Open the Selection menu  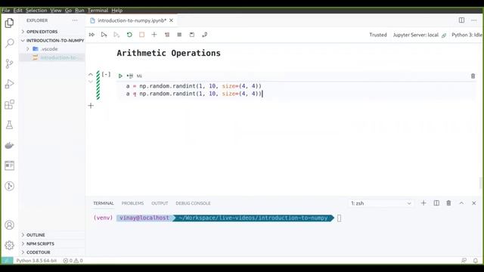tap(36, 10)
